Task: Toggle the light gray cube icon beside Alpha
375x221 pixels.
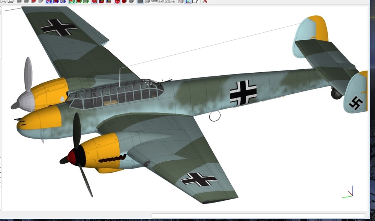Action: coord(147,1)
